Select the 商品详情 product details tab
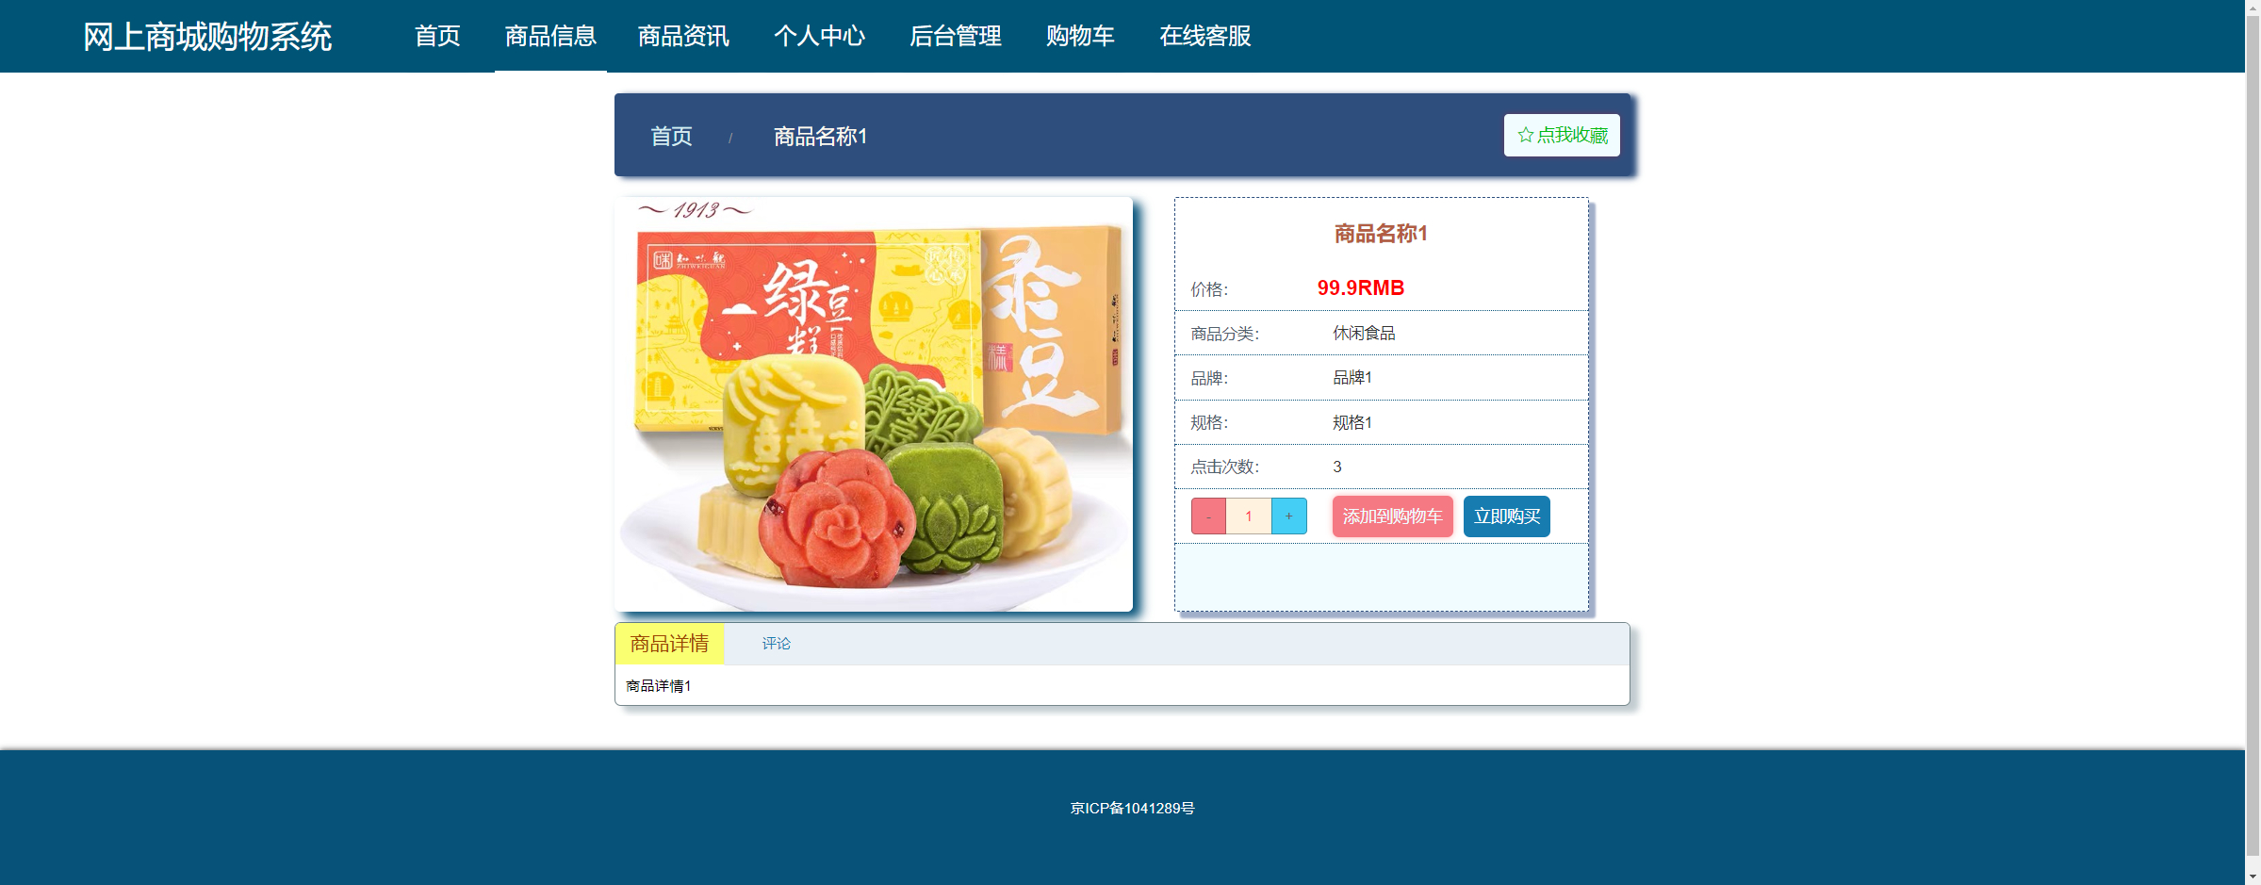Screen dimensions: 2261x885 tap(669, 644)
